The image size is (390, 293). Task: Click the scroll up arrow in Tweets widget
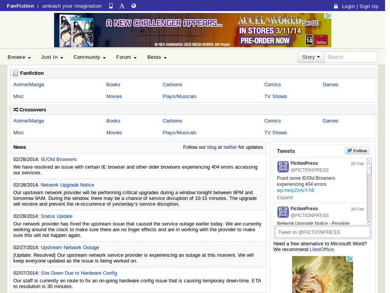369,161
